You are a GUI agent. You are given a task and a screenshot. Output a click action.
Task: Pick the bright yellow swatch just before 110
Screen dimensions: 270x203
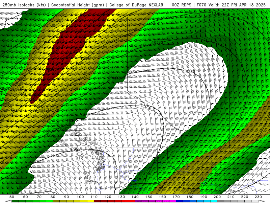[x=90, y=201]
